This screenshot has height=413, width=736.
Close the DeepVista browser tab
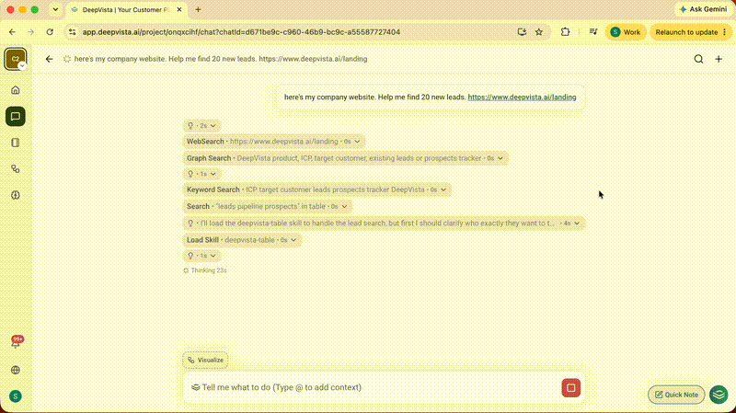coord(178,9)
